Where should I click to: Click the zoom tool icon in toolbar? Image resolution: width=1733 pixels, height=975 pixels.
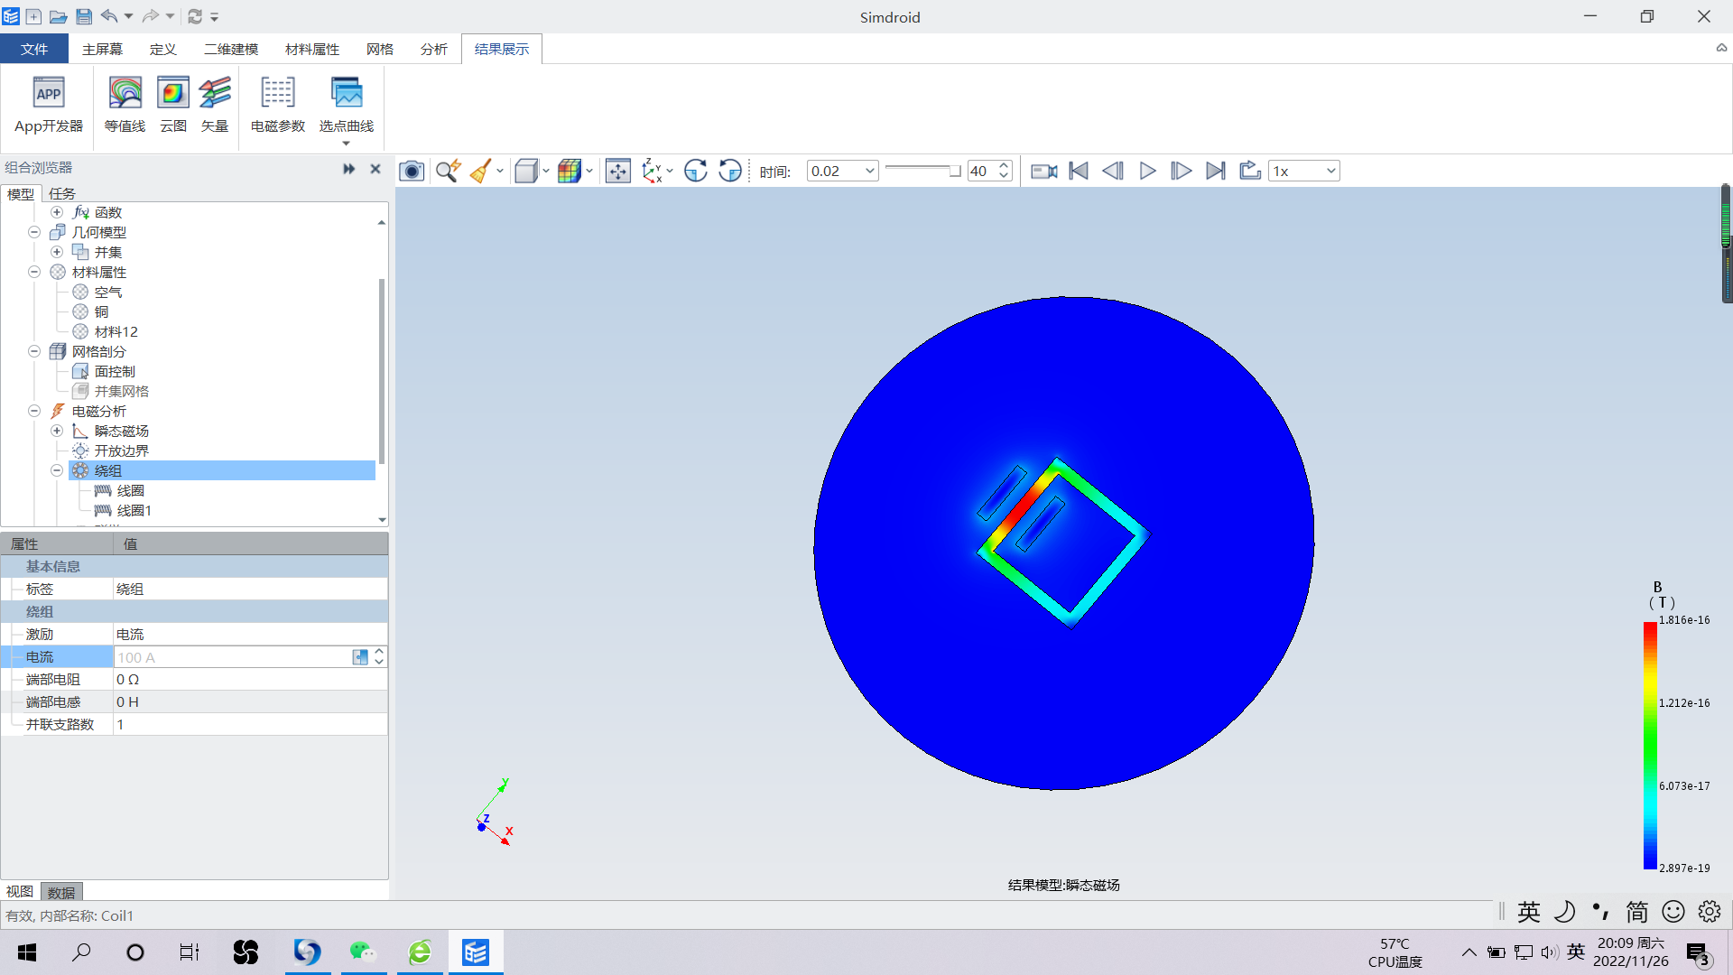point(449,171)
